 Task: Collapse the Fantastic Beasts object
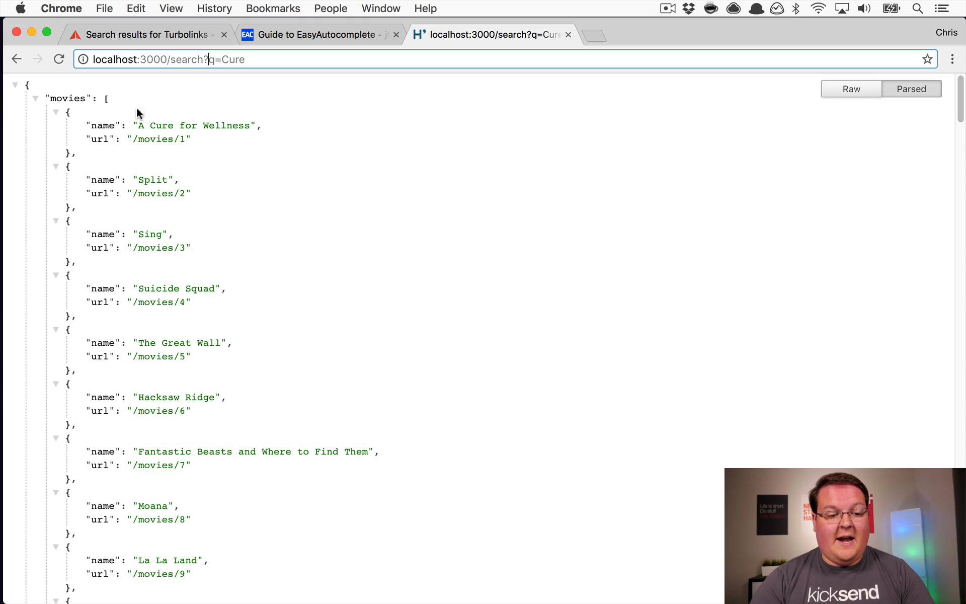(56, 438)
